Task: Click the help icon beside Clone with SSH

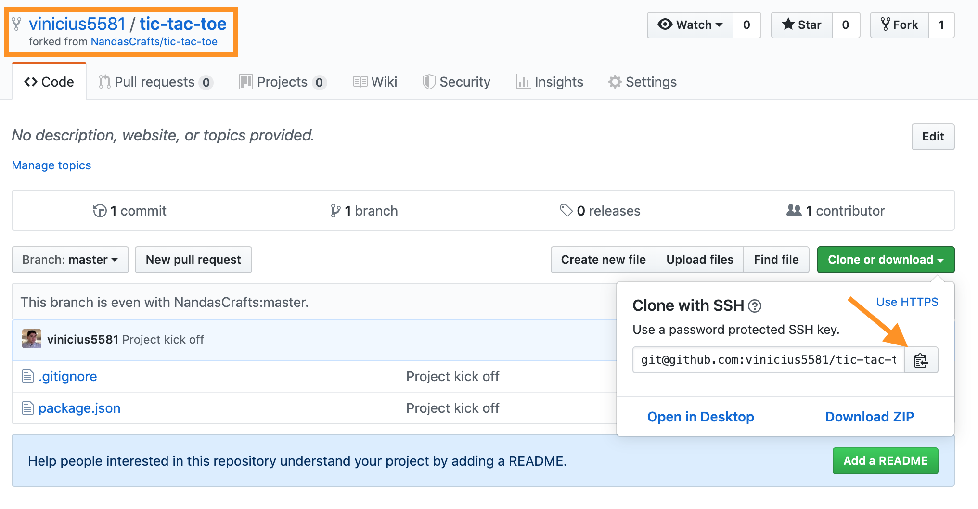Action: (x=755, y=306)
